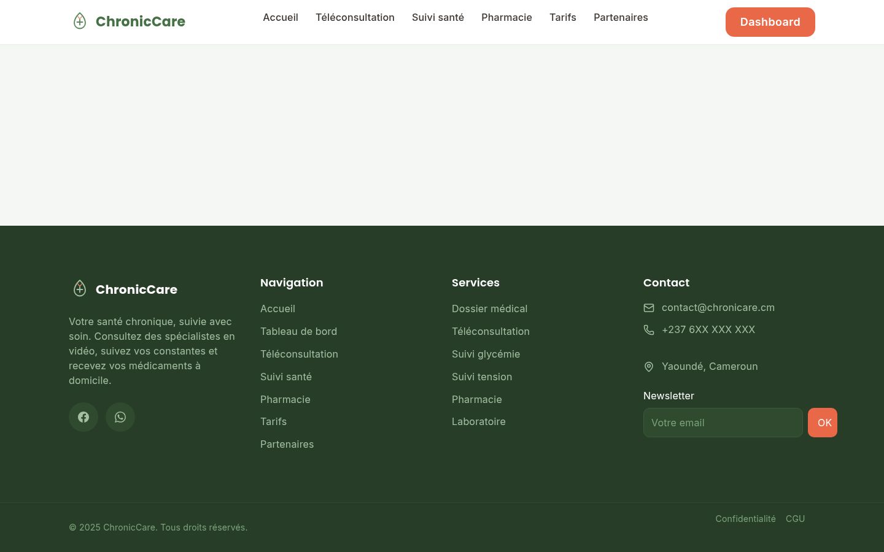Open Partenaires in the top navigation
The image size is (884, 552).
click(621, 18)
